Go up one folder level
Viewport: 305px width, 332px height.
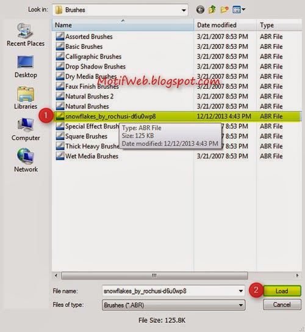point(212,10)
